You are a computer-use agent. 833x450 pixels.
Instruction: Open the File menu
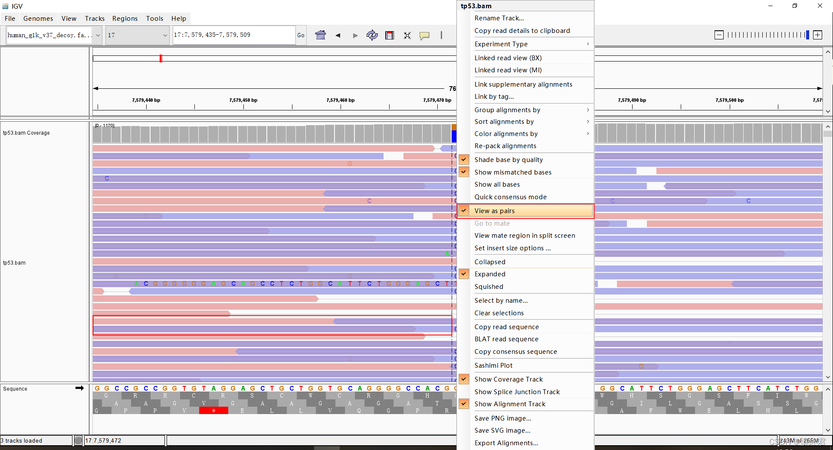pyautogui.click(x=10, y=19)
